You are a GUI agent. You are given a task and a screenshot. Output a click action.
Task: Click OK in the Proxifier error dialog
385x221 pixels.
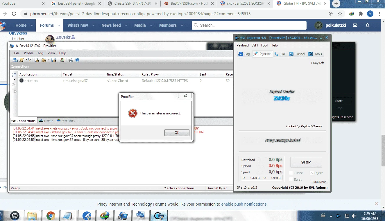[x=177, y=132]
